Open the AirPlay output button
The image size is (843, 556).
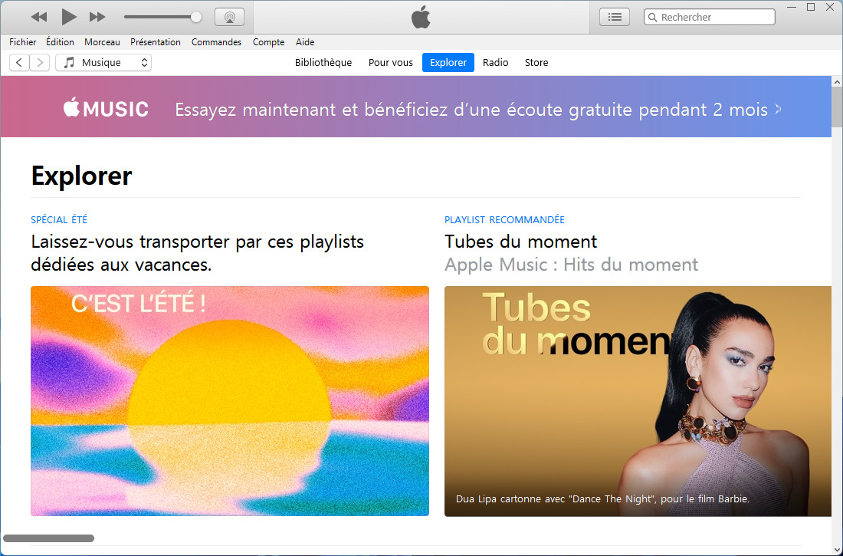(230, 17)
